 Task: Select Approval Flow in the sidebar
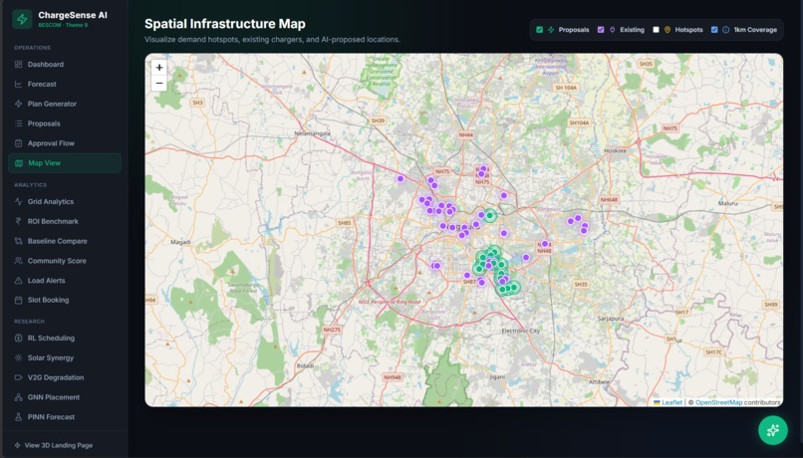point(65,143)
